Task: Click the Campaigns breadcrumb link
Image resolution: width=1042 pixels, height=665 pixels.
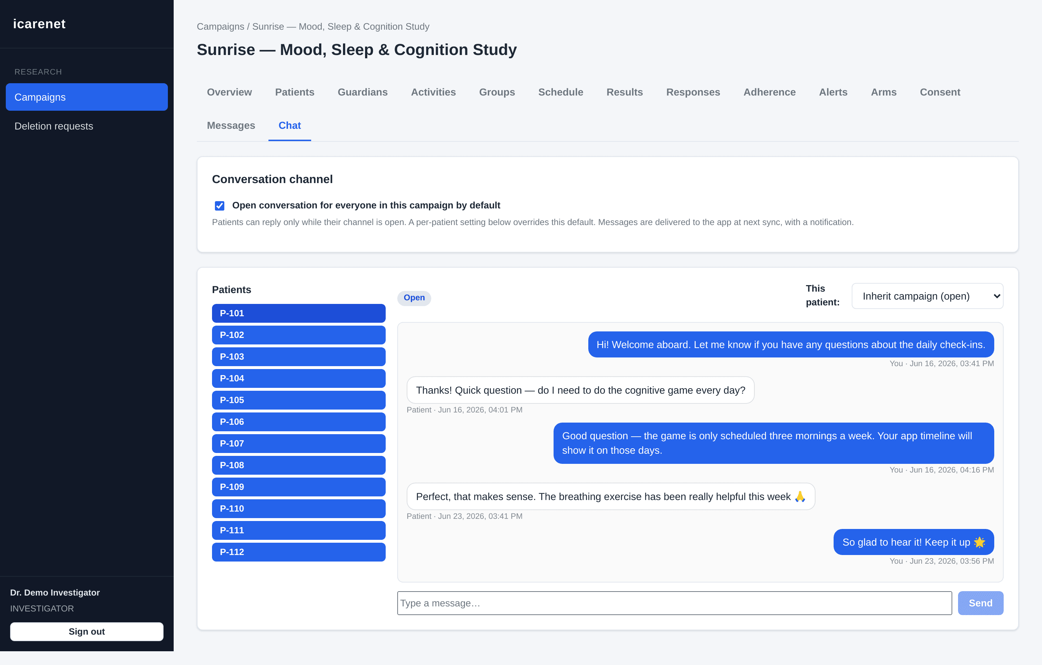Action: [x=220, y=26]
